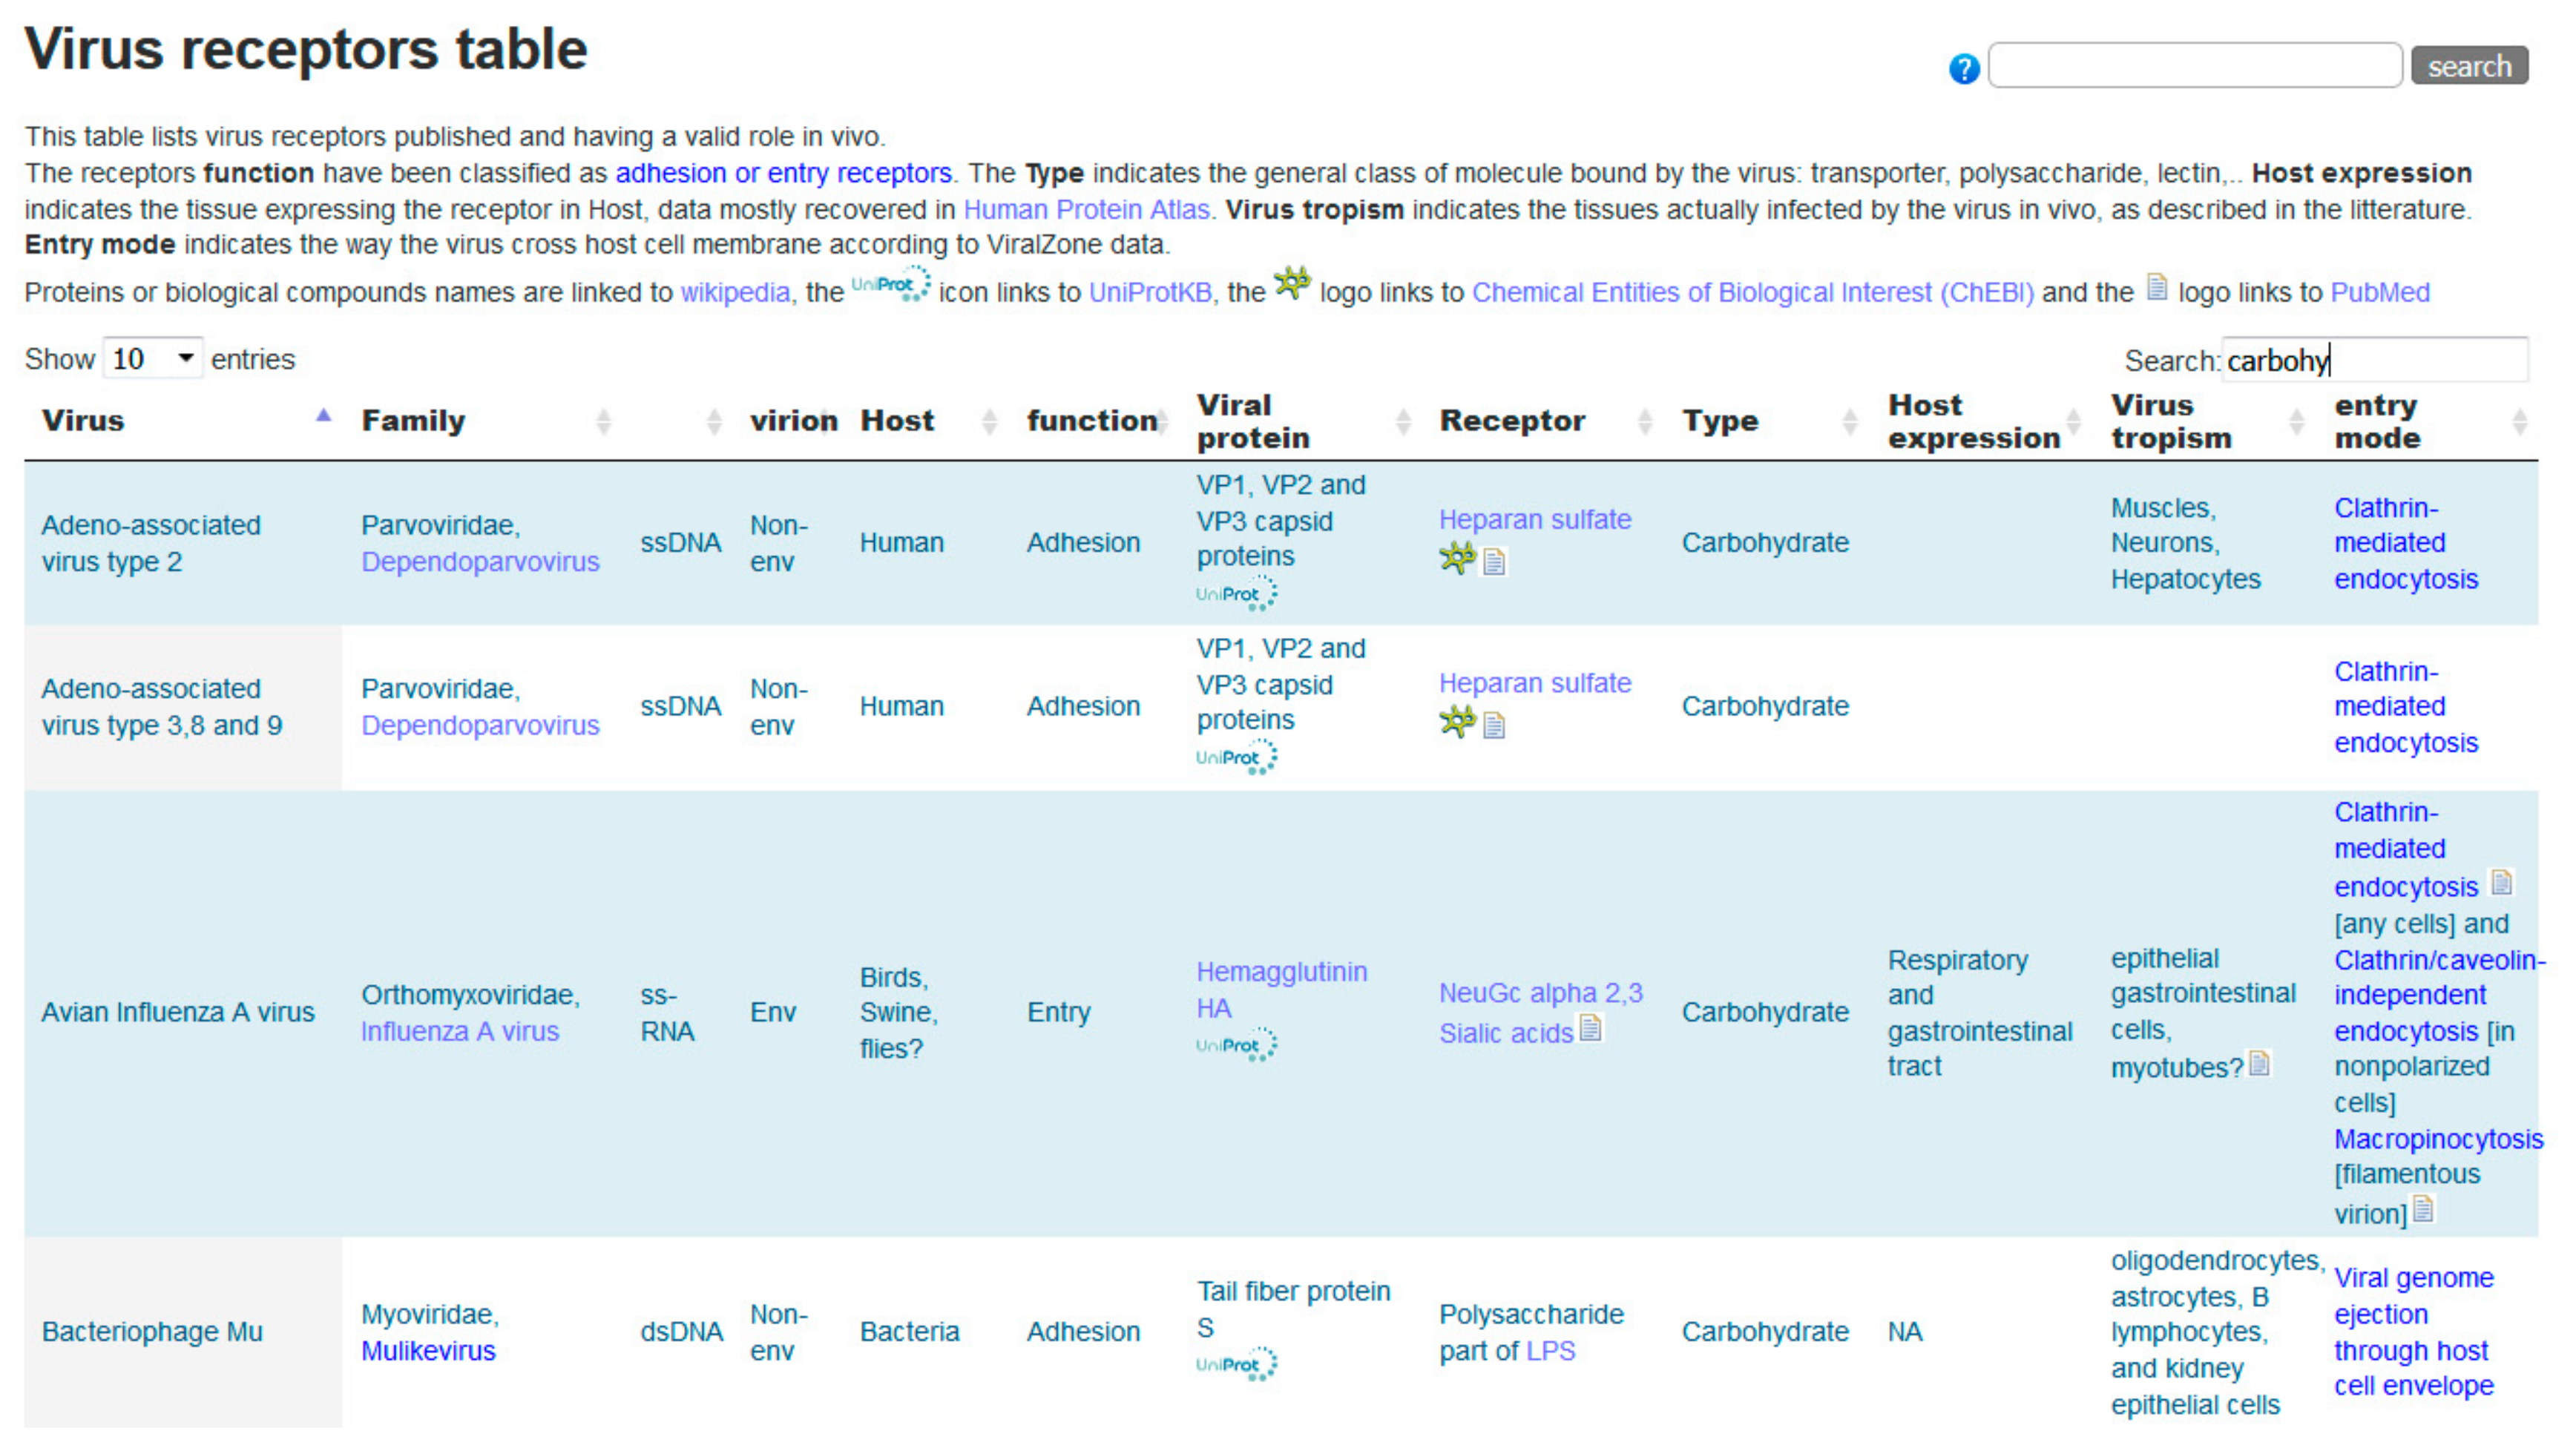The image size is (2576, 1451).
Task: Open PubMed icon in virus type 3,8 and 9 row
Action: pos(1494,725)
